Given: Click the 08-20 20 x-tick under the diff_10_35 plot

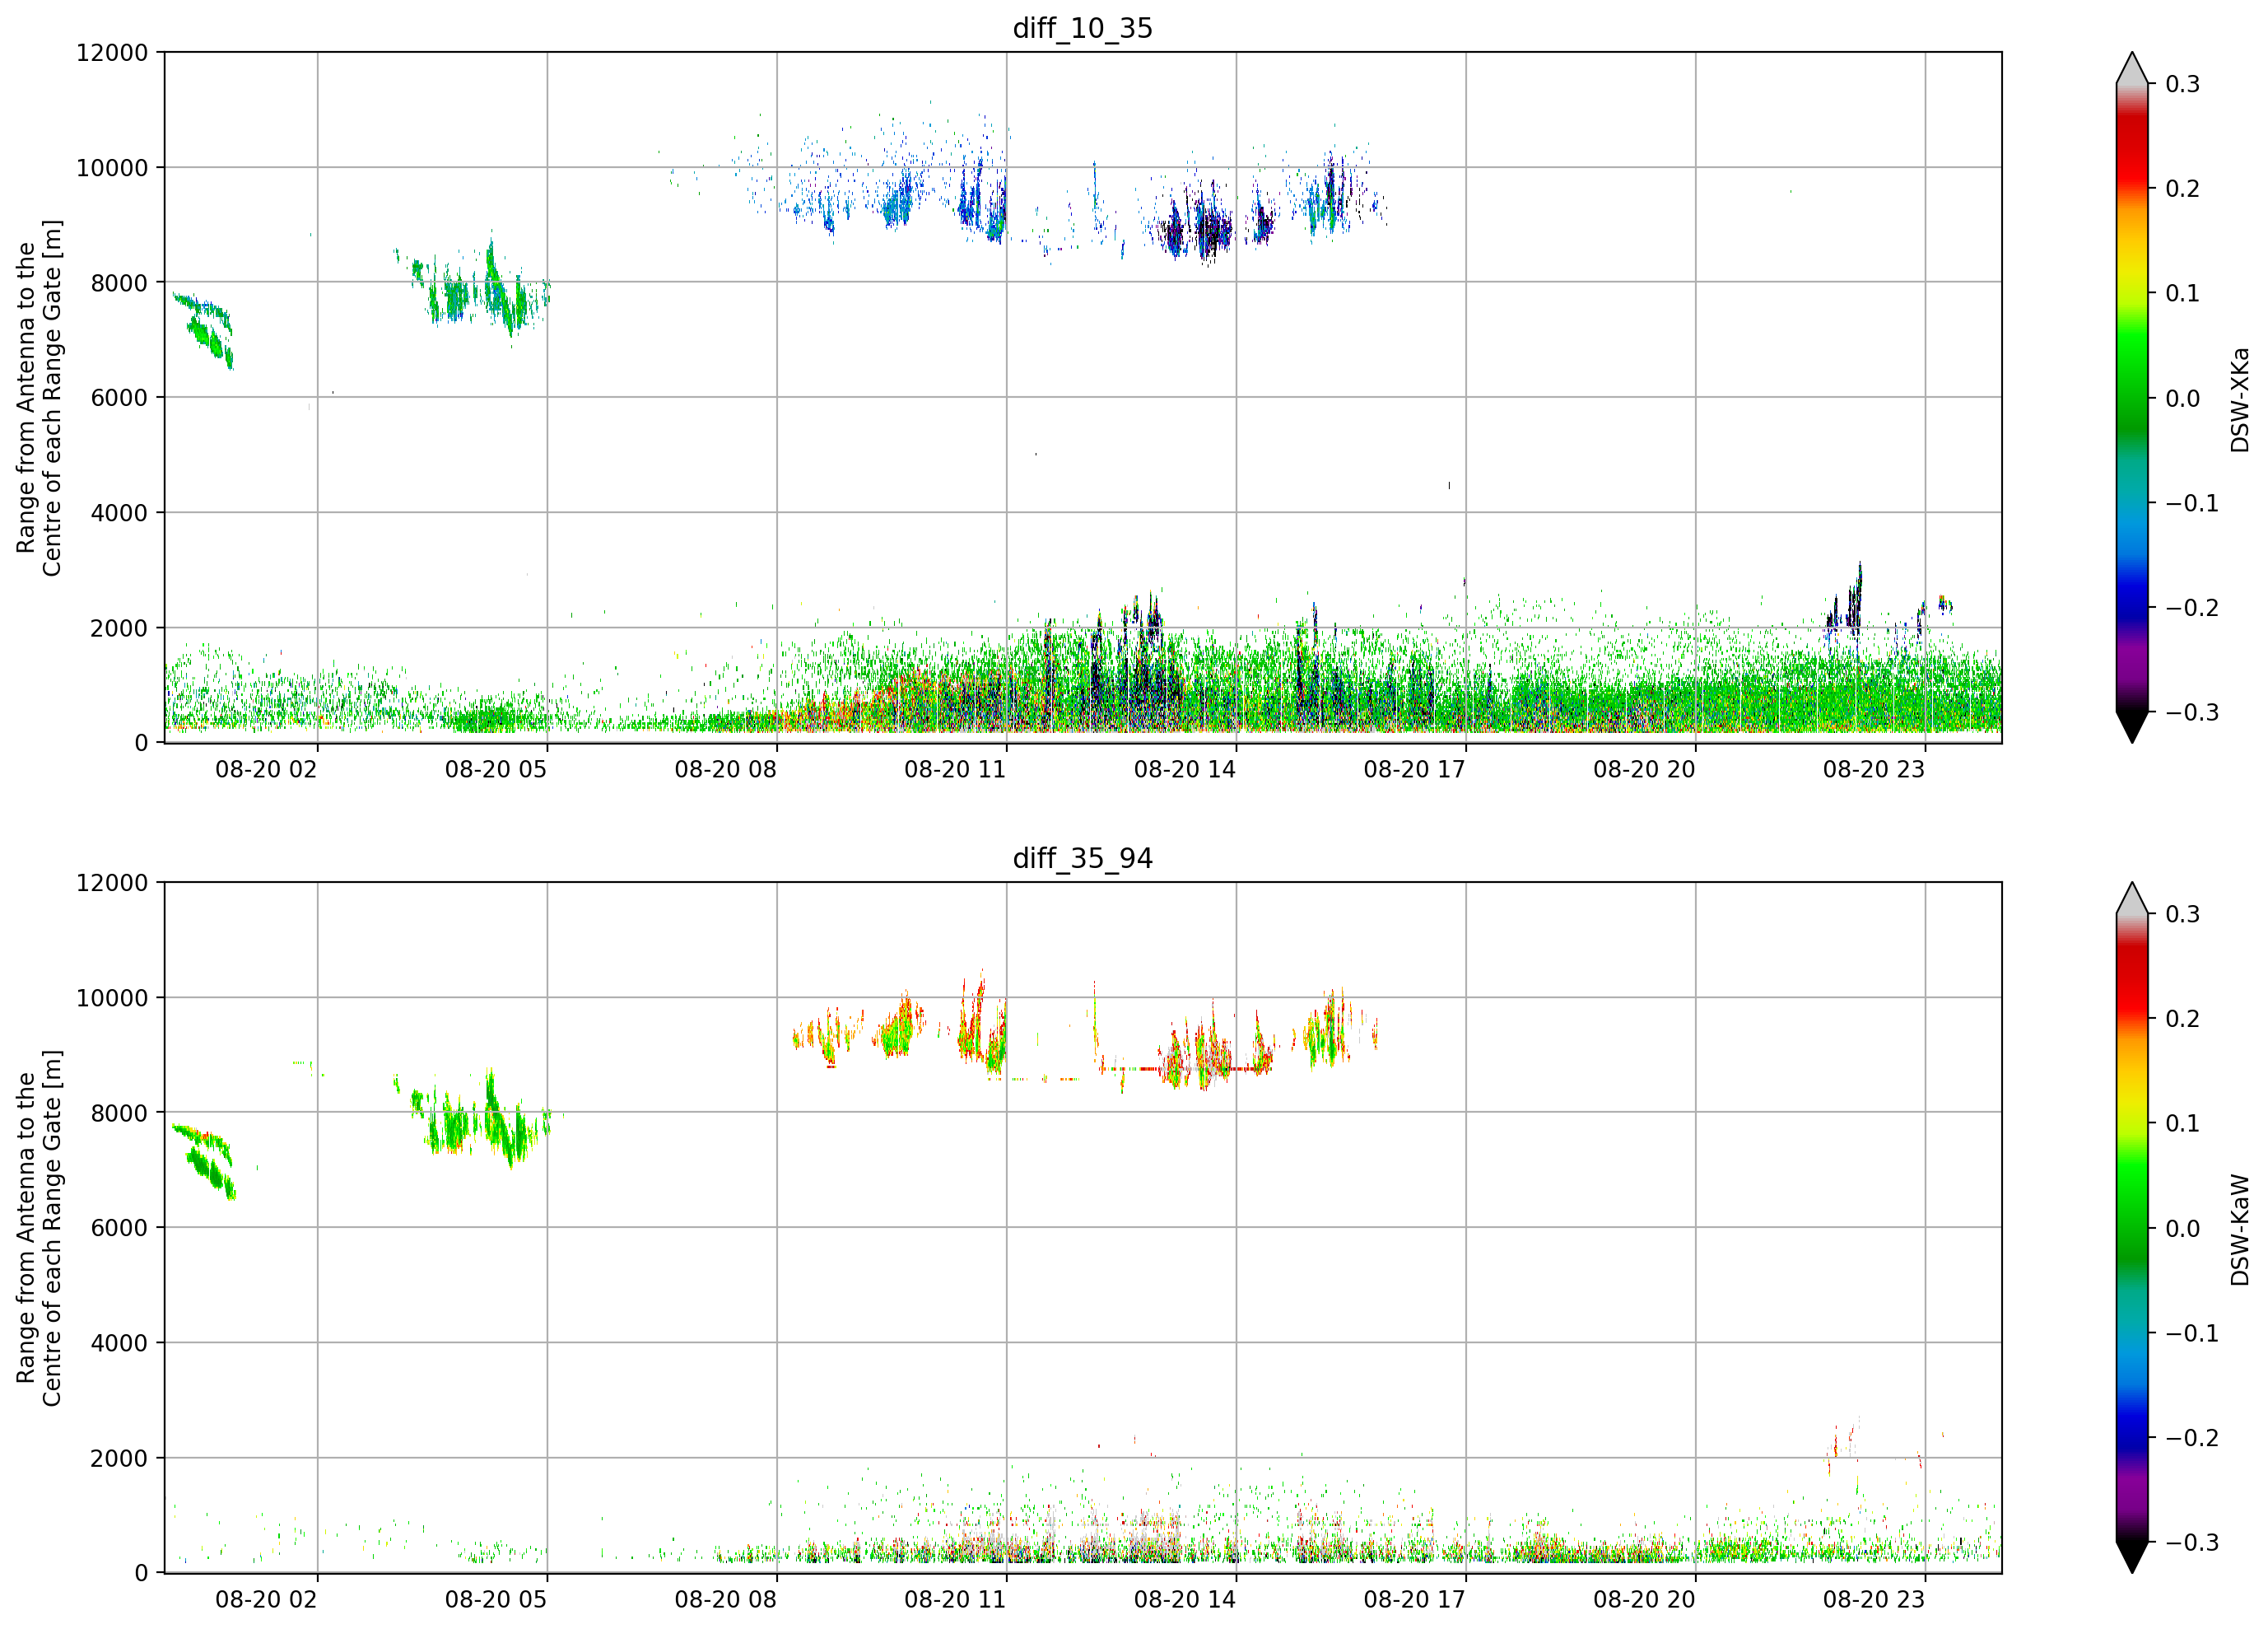Looking at the screenshot, I should (x=1644, y=769).
